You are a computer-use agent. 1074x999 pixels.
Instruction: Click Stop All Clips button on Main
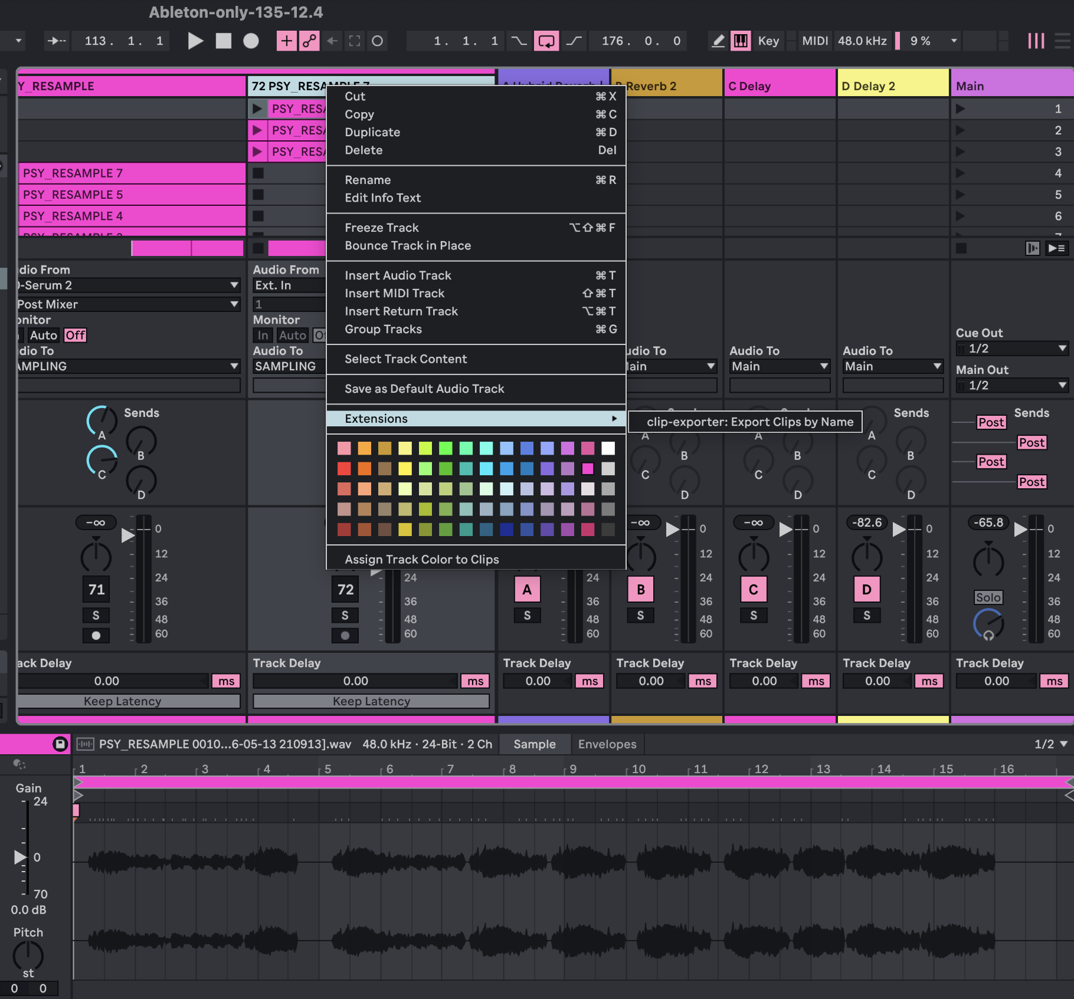(961, 248)
